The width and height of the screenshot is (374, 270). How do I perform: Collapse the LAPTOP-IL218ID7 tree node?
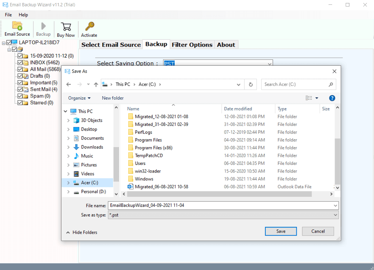(x=3, y=43)
